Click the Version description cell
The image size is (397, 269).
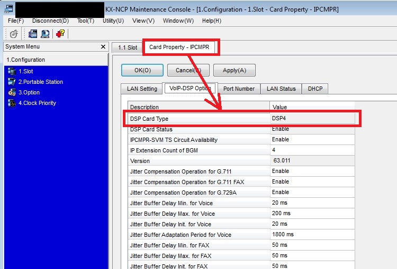click(x=199, y=161)
